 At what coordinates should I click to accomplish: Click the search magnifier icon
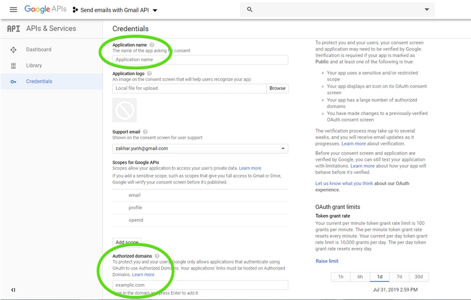(x=250, y=10)
